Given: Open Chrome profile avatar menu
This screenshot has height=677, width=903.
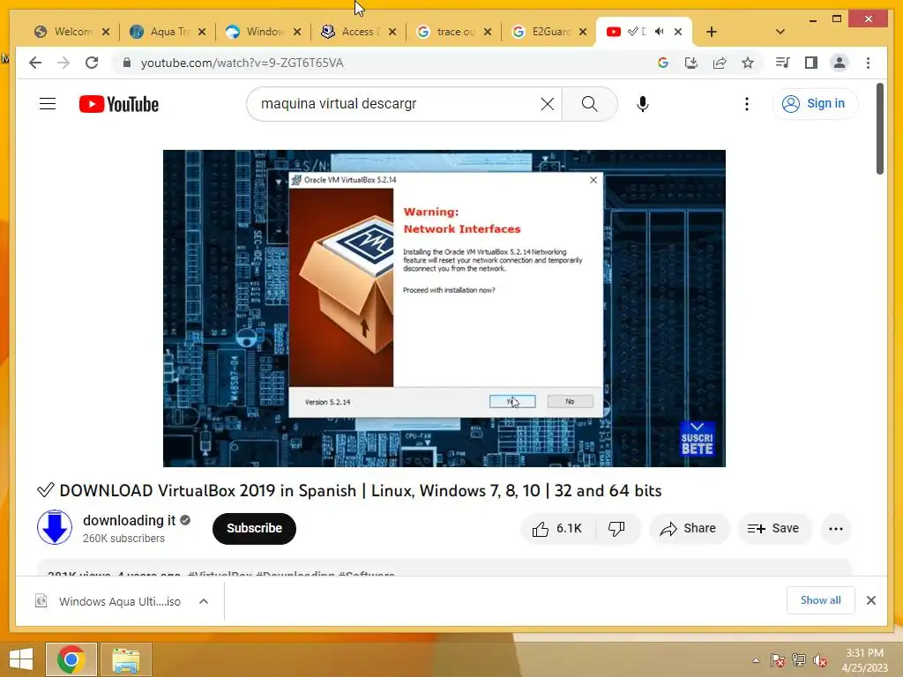Looking at the screenshot, I should pos(840,63).
